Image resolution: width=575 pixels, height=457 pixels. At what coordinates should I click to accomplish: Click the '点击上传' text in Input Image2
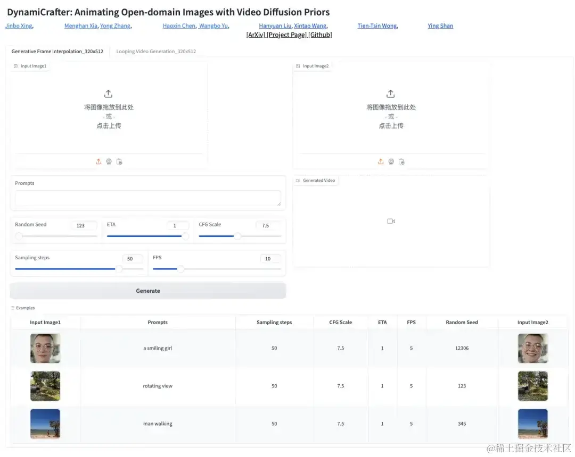391,125
